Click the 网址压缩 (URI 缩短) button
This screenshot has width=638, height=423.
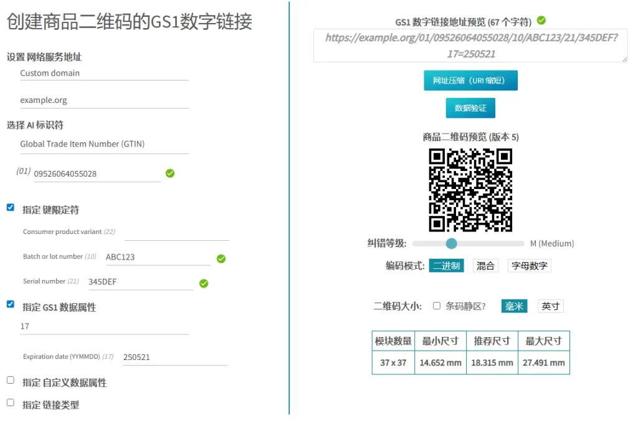[x=470, y=80]
